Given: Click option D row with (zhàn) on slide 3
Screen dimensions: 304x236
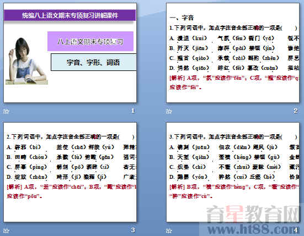Looking at the screenshot, I should click(71, 177).
